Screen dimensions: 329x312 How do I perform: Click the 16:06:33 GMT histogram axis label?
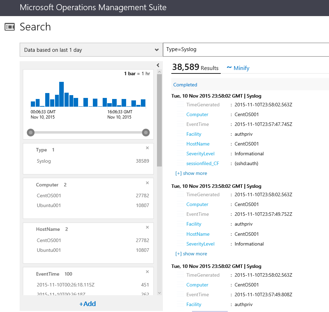[x=120, y=112]
